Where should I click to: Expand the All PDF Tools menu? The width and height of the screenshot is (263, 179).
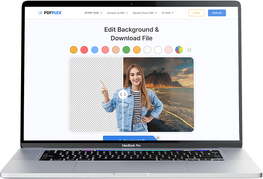tap(93, 13)
